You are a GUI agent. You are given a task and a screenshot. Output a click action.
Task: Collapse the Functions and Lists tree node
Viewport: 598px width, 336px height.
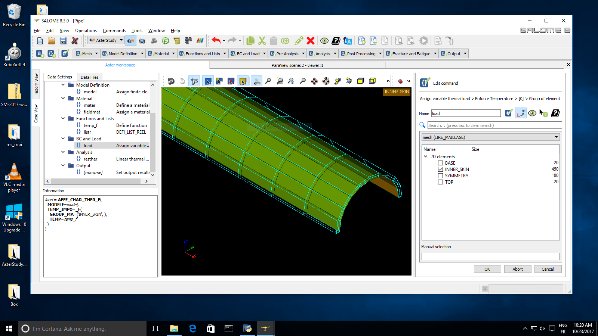(x=63, y=119)
